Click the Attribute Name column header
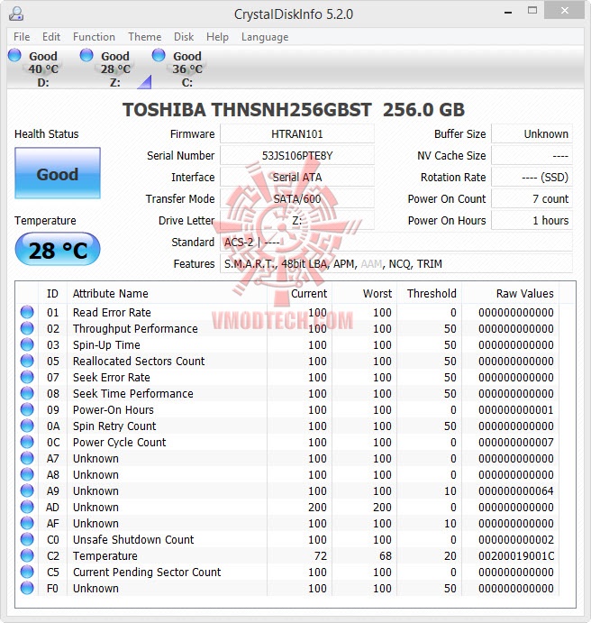 (167, 293)
